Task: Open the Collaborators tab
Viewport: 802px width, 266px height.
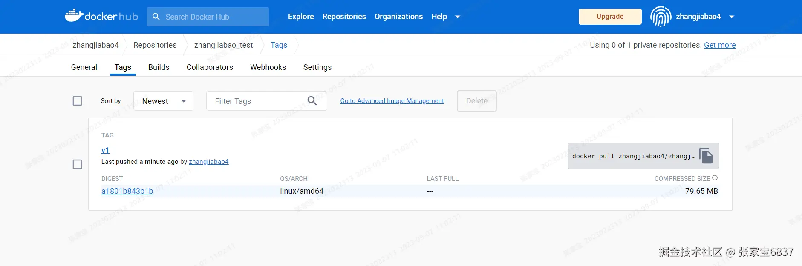Action: coord(210,67)
